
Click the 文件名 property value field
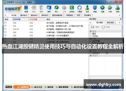(113, 36)
